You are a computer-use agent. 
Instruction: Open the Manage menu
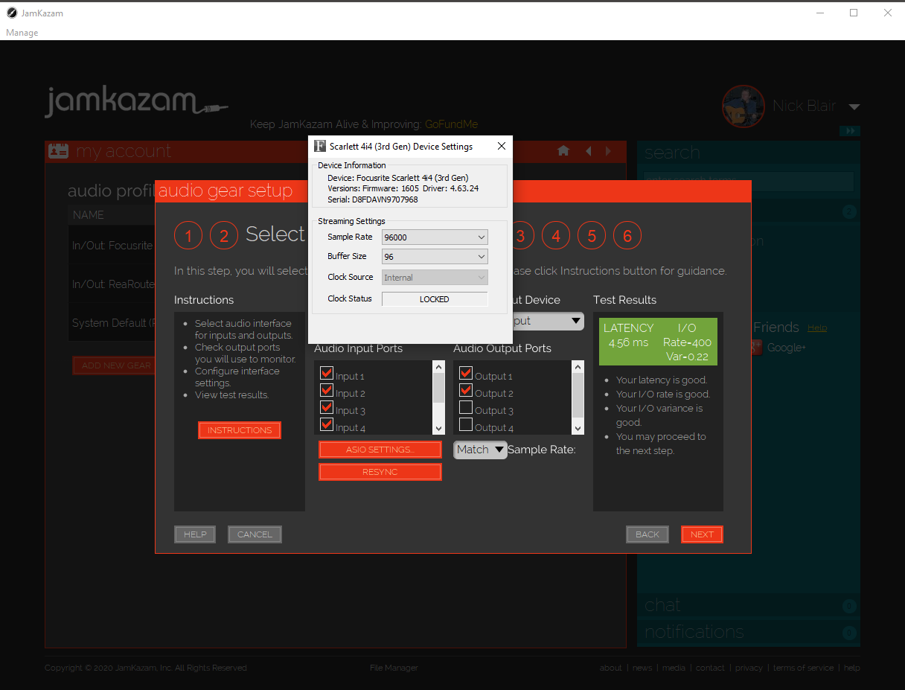pos(22,33)
